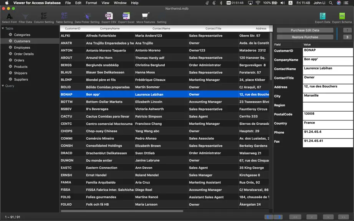
Task: Collapse the Table tree section
Action: [x=3, y=28]
